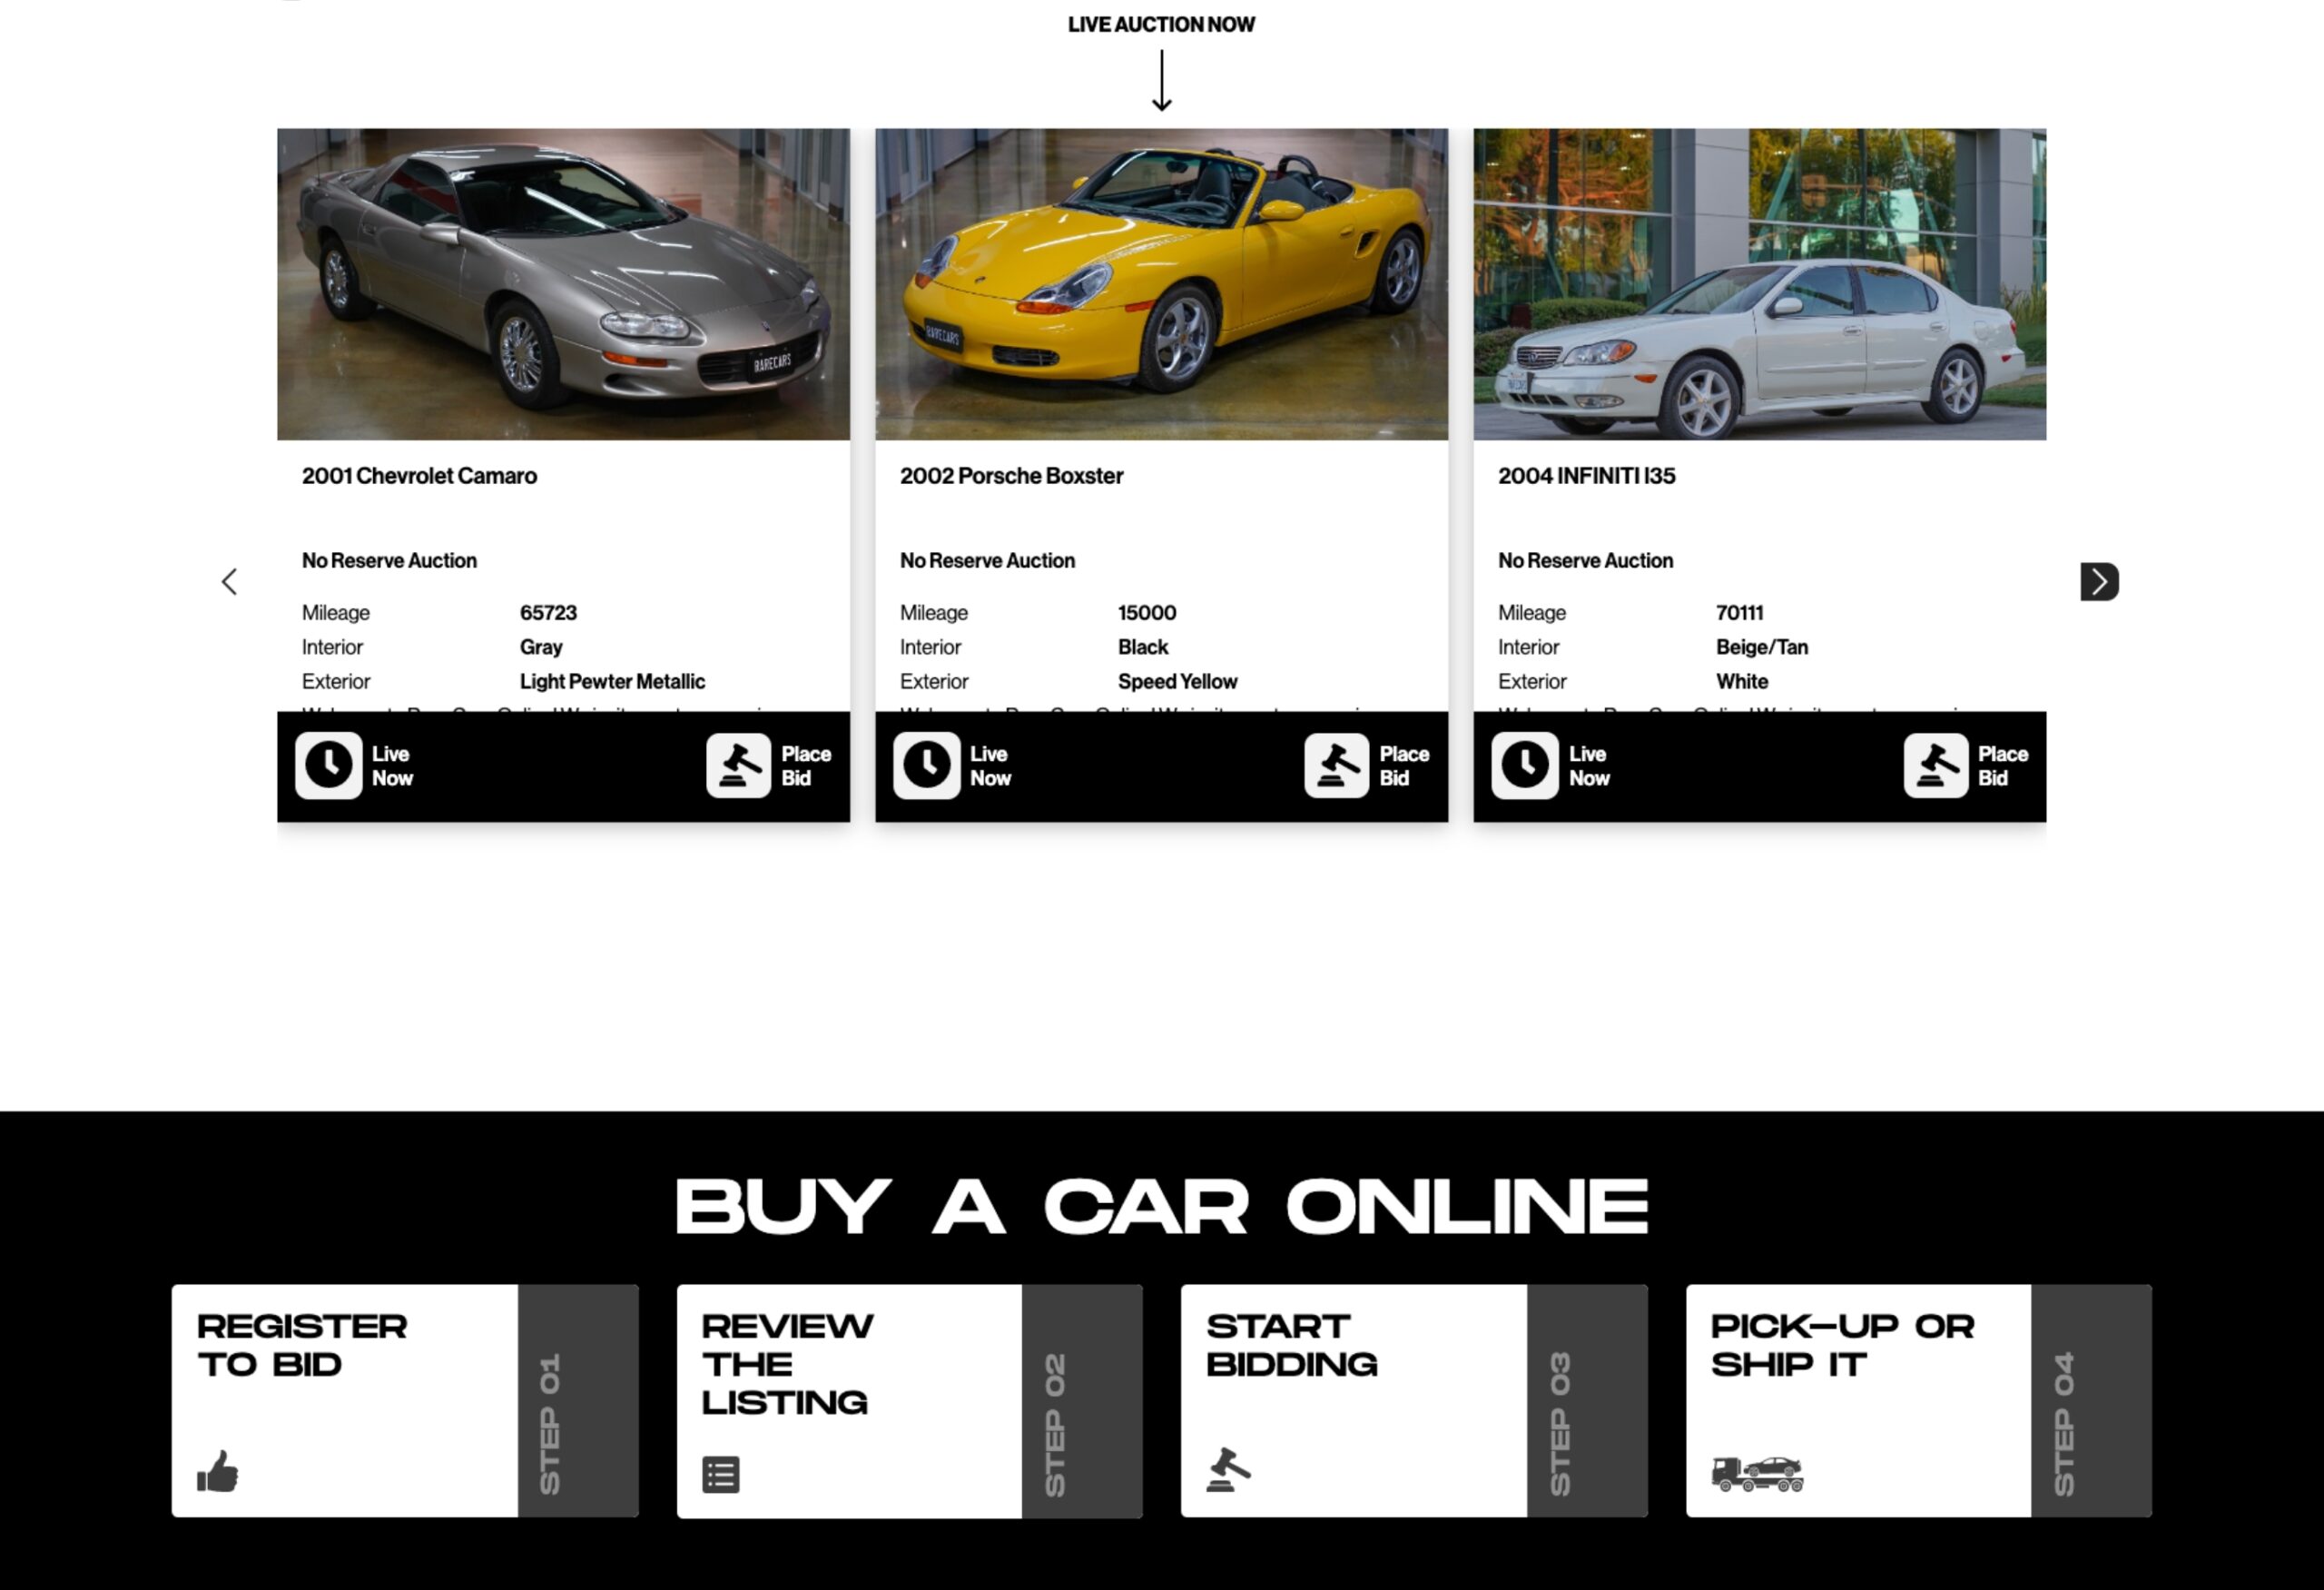
Task: Click the Black interior value
Action: pyautogui.click(x=1143, y=647)
